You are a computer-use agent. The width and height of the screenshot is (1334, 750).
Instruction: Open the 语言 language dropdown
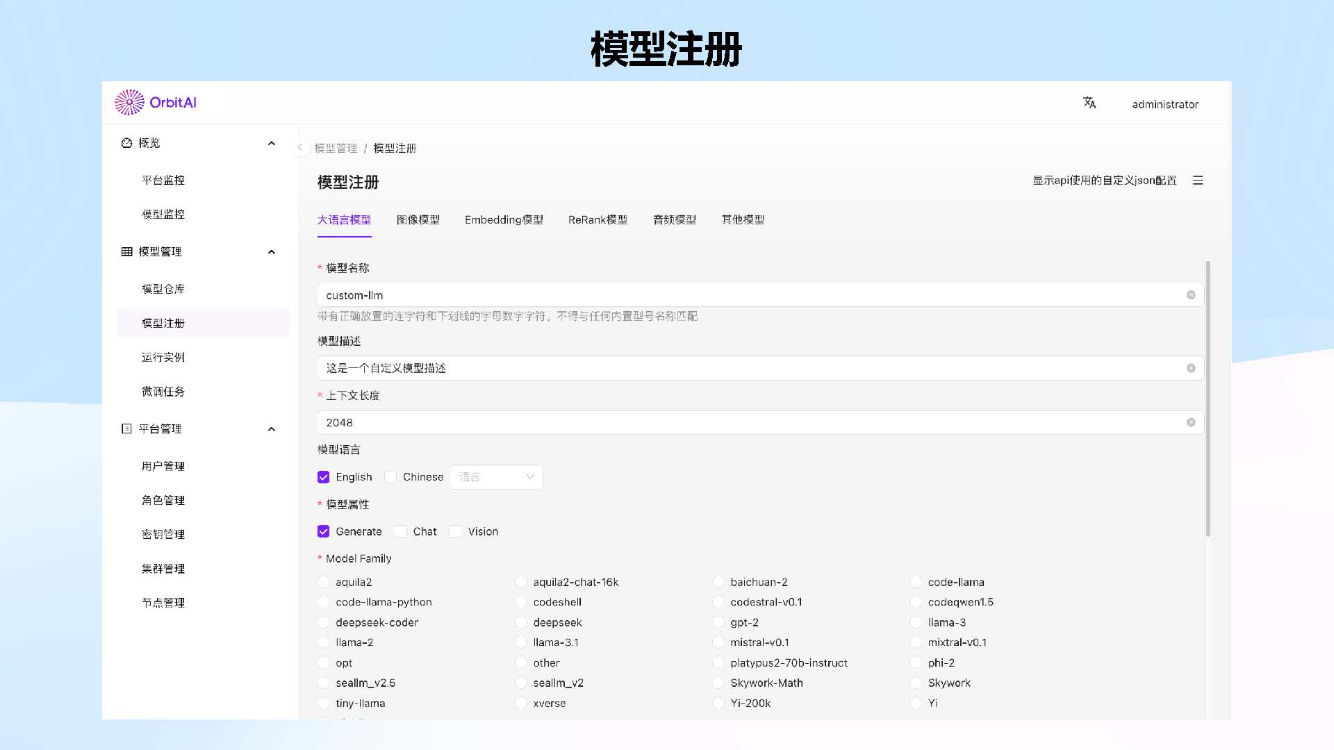tap(496, 477)
